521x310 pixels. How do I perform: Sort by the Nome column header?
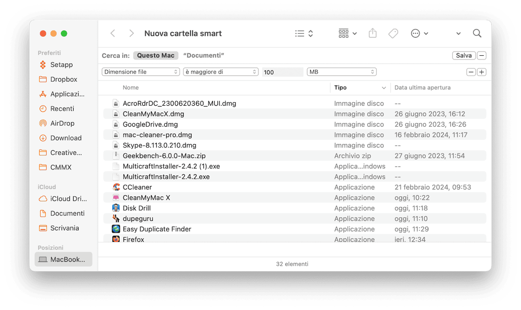pyautogui.click(x=131, y=87)
